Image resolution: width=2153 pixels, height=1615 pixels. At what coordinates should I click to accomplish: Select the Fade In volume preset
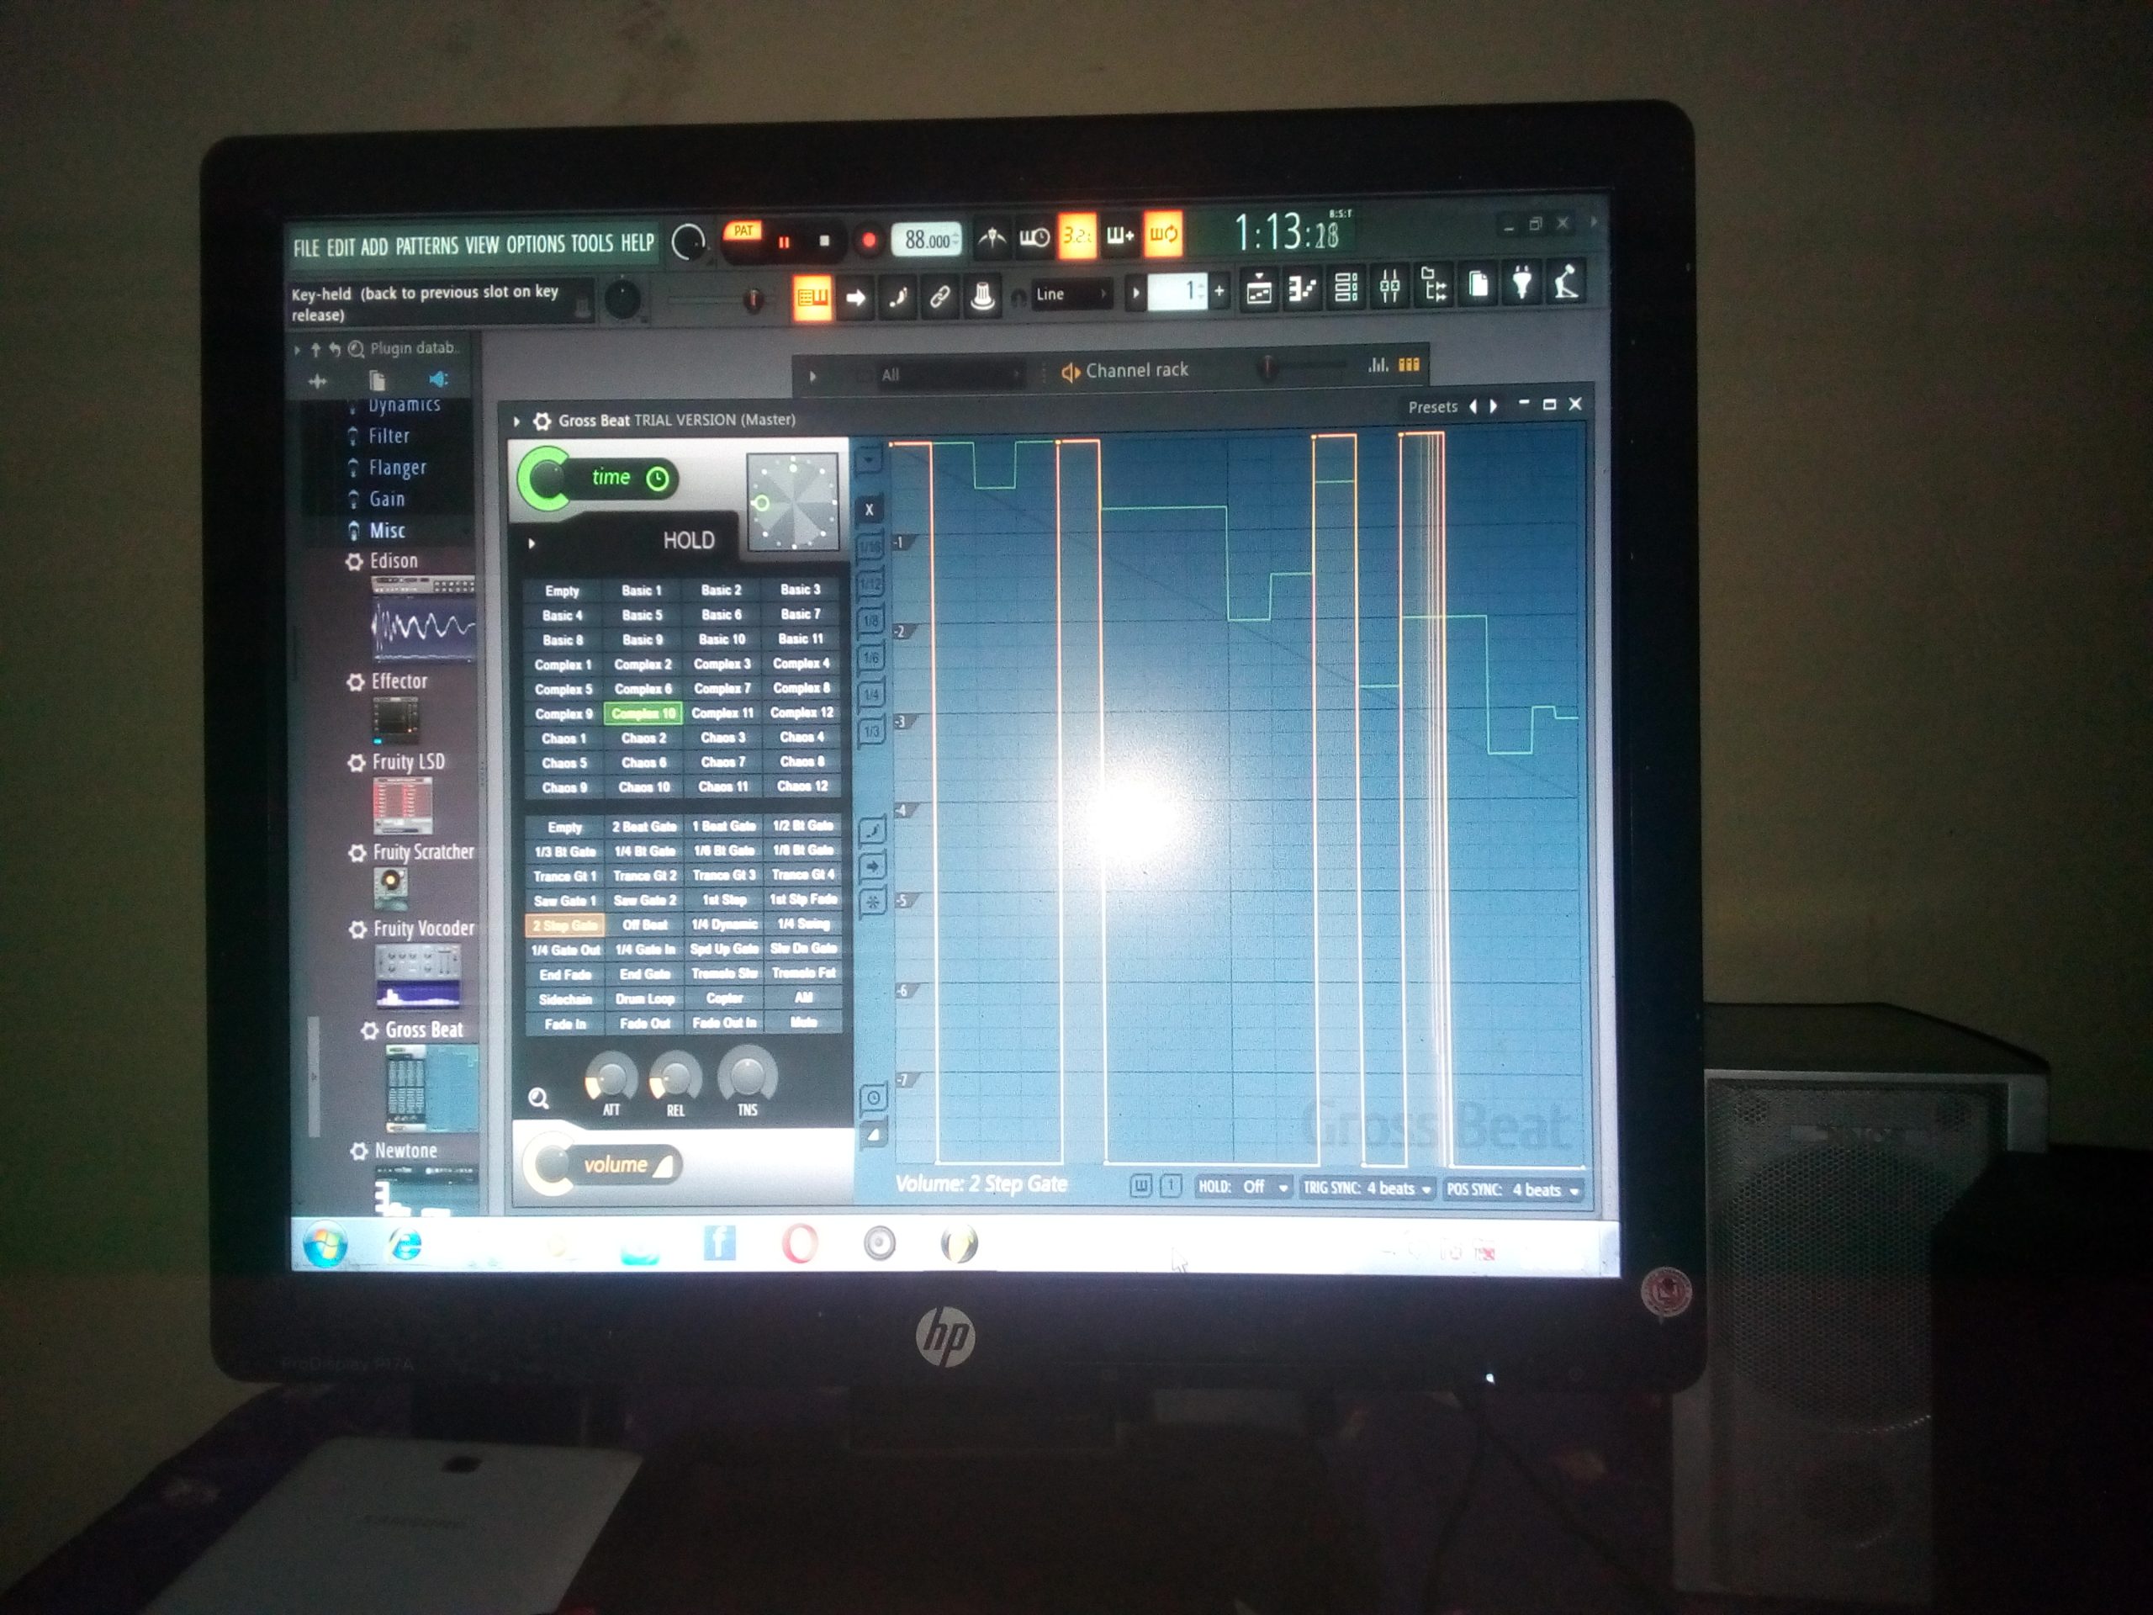tap(565, 1025)
